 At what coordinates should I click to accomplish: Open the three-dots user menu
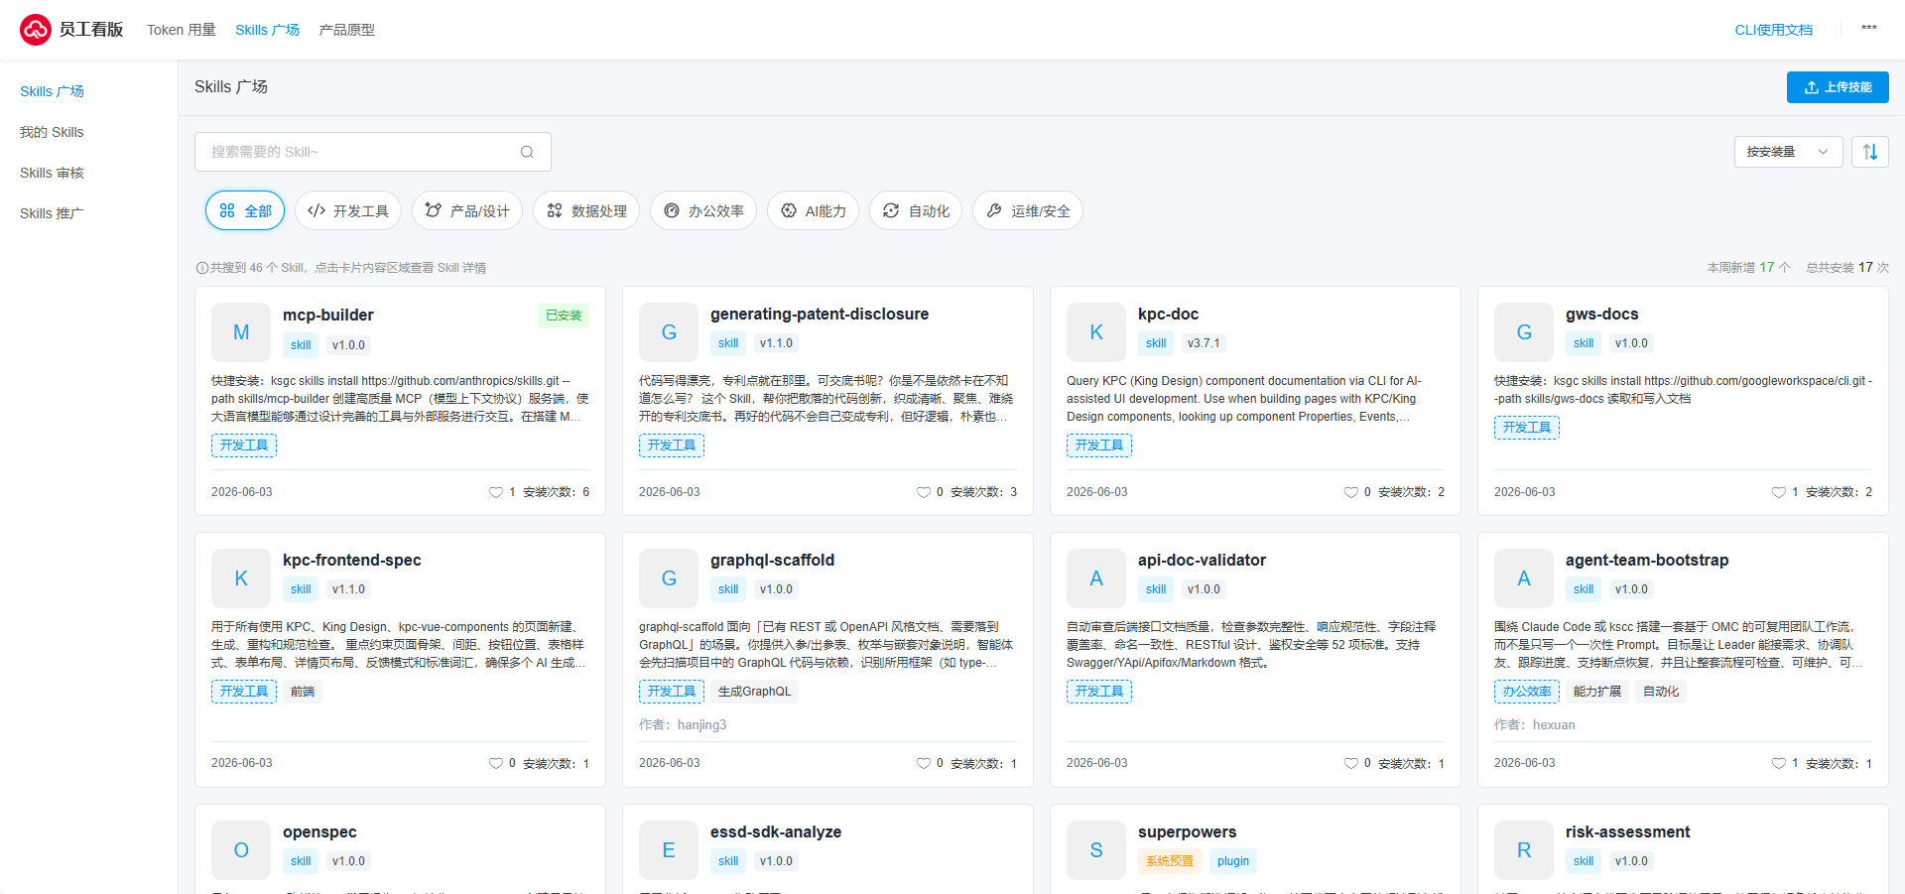pyautogui.click(x=1869, y=29)
